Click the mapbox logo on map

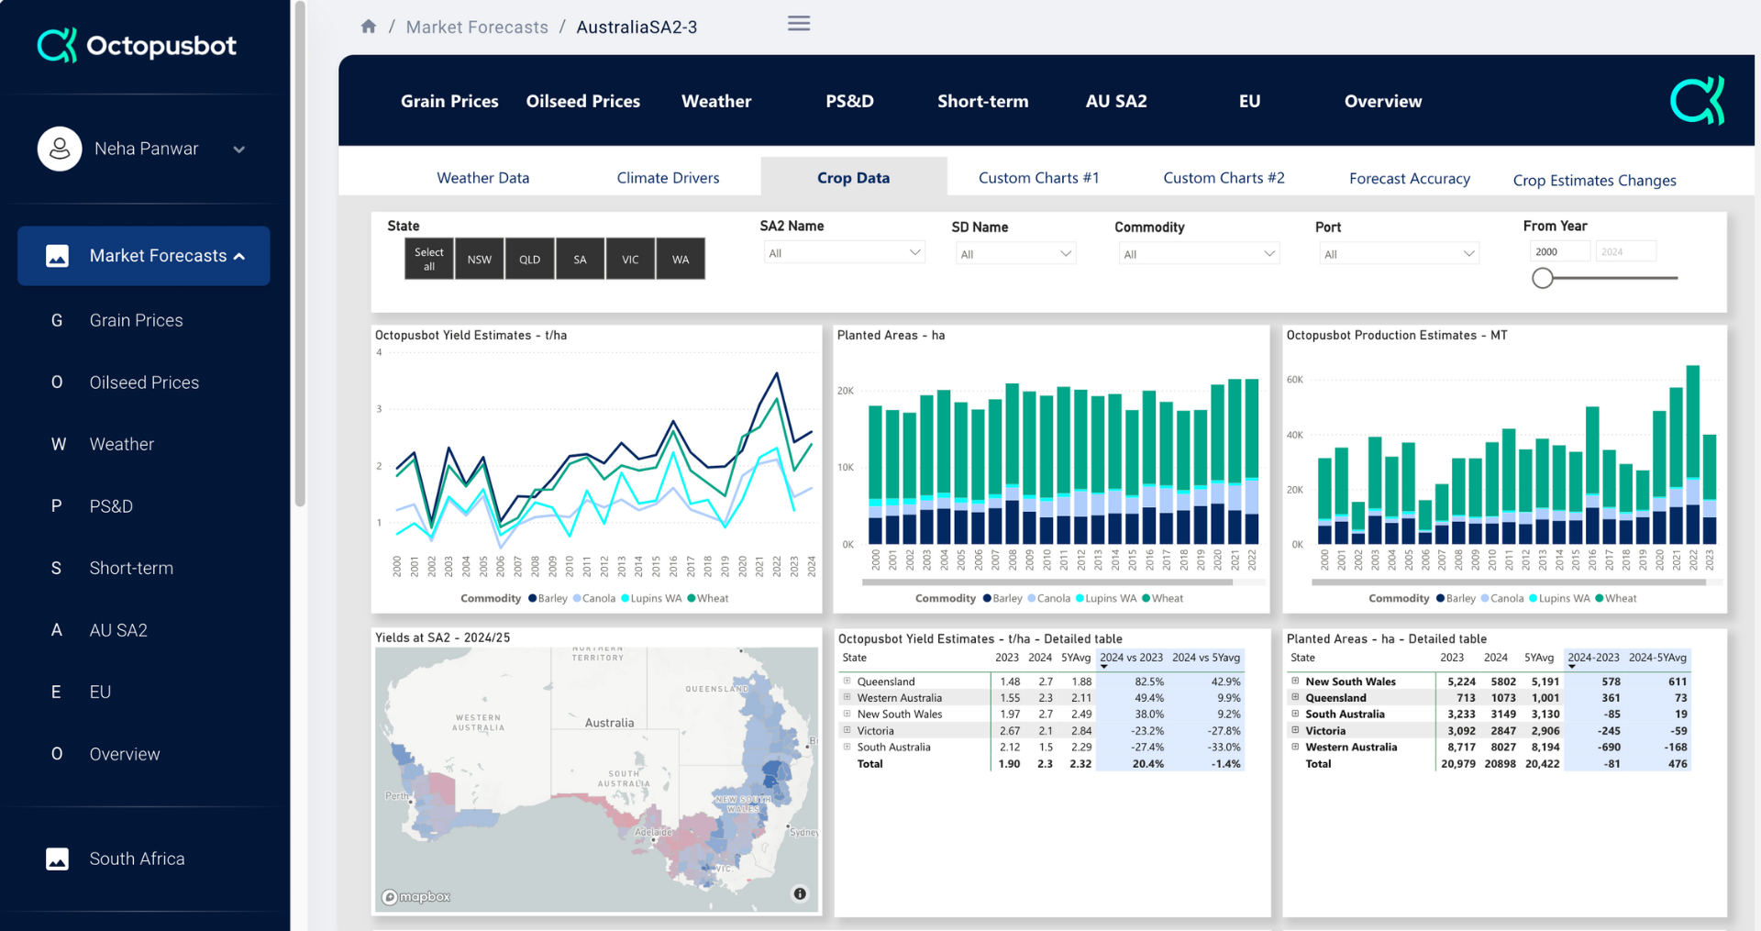pos(416,897)
